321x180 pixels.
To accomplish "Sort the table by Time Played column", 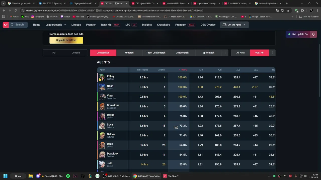I will pos(142,70).
